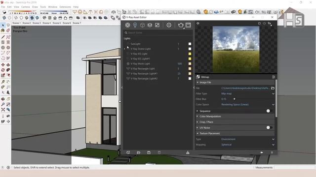
Task: Open V-Ray Settings gear icon
Action: [x=169, y=25]
